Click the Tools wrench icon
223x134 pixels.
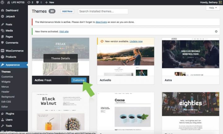(x=2, y=126)
